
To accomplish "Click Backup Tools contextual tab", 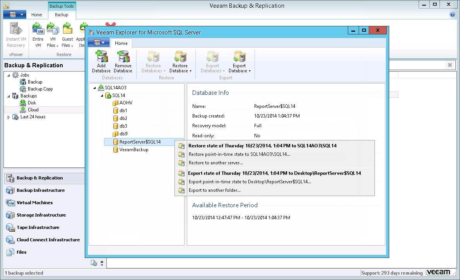I will click(62, 6).
